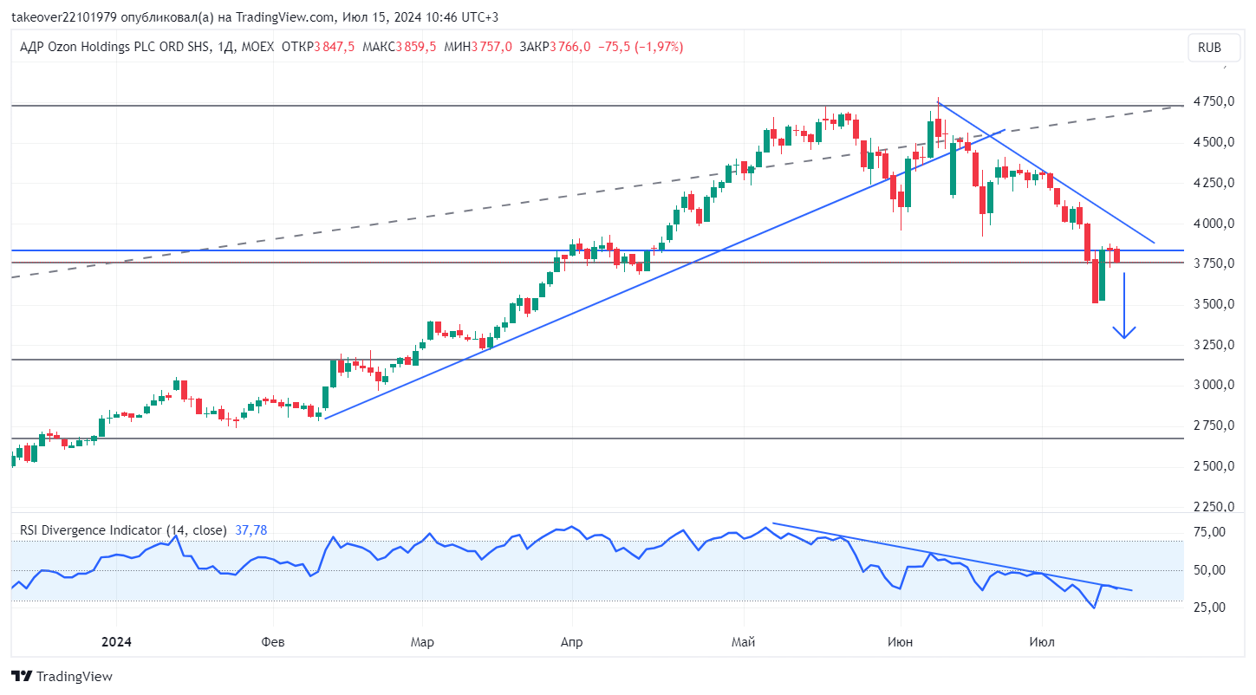This screenshot has width=1256, height=695.
Task: Click the MOEX exchange label in header
Action: [257, 47]
